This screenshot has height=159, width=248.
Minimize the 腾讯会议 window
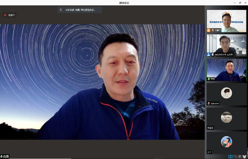tap(235, 3)
